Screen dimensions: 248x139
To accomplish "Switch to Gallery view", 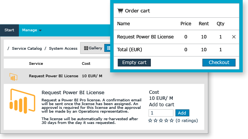I will (x=93, y=48).
